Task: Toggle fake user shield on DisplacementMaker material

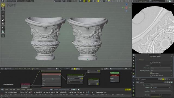Action: click(x=75, y=69)
